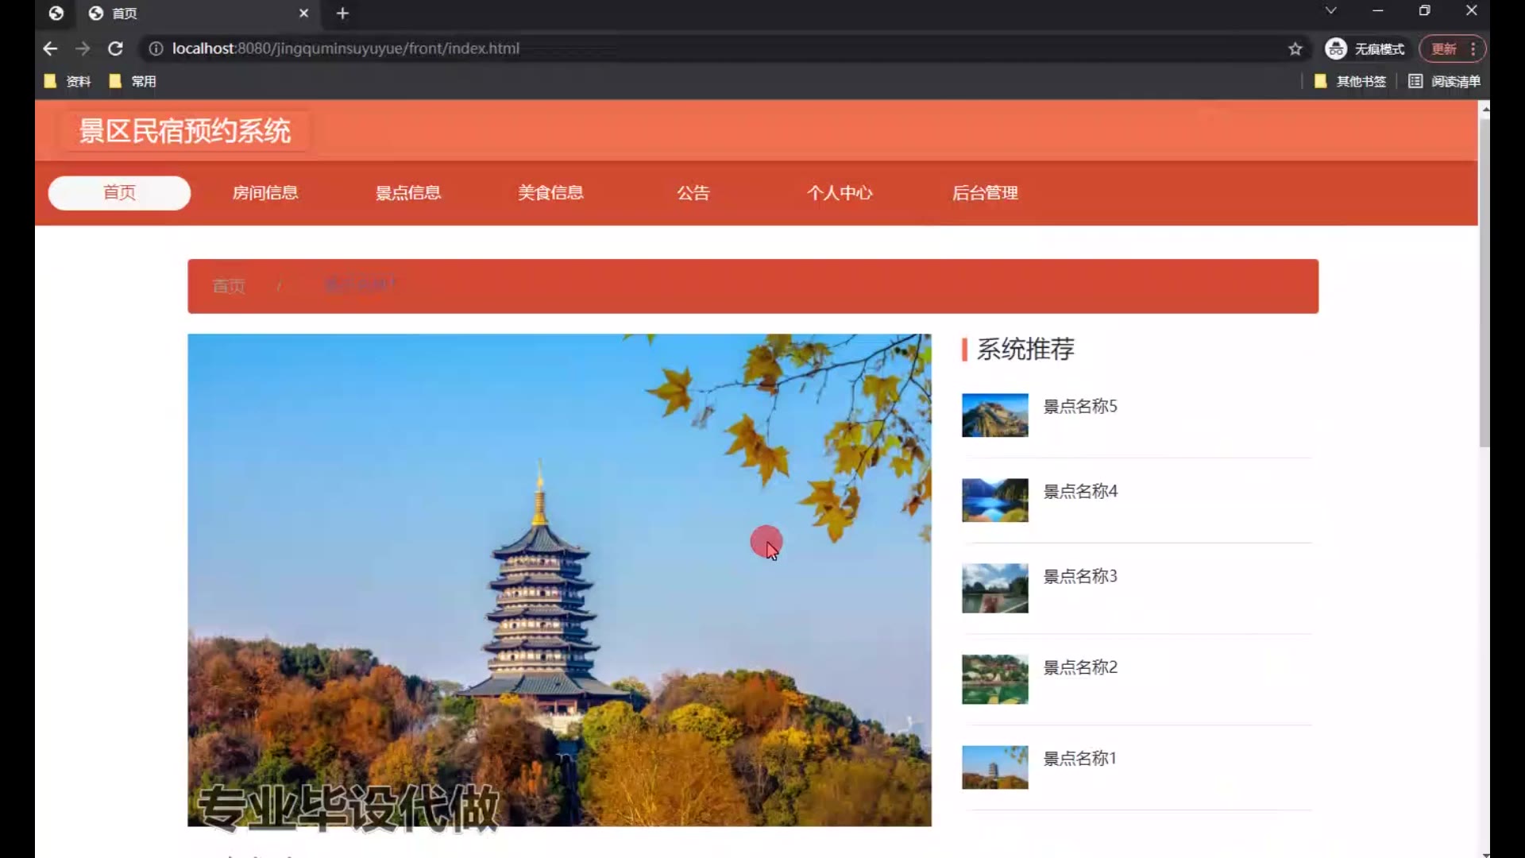Switch to 美食信息 menu item

[550, 193]
